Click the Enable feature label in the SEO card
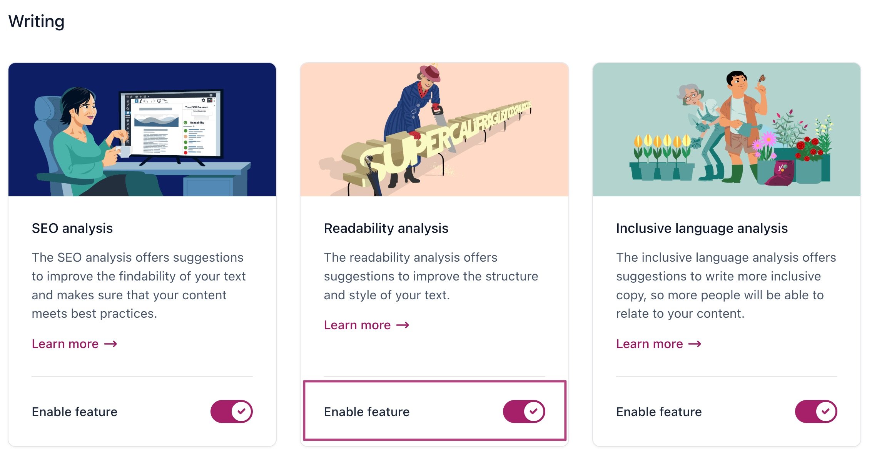872x458 pixels. click(x=75, y=412)
